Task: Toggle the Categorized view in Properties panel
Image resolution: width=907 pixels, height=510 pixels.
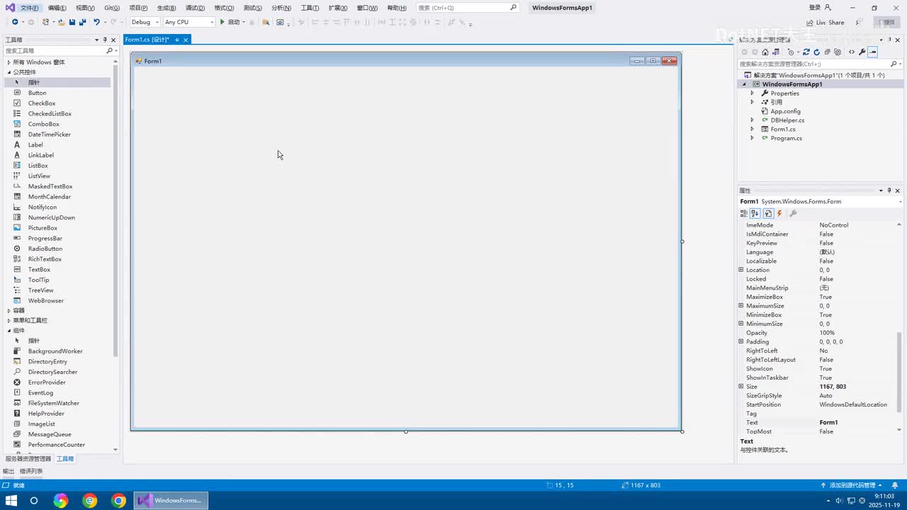Action: [x=744, y=213]
